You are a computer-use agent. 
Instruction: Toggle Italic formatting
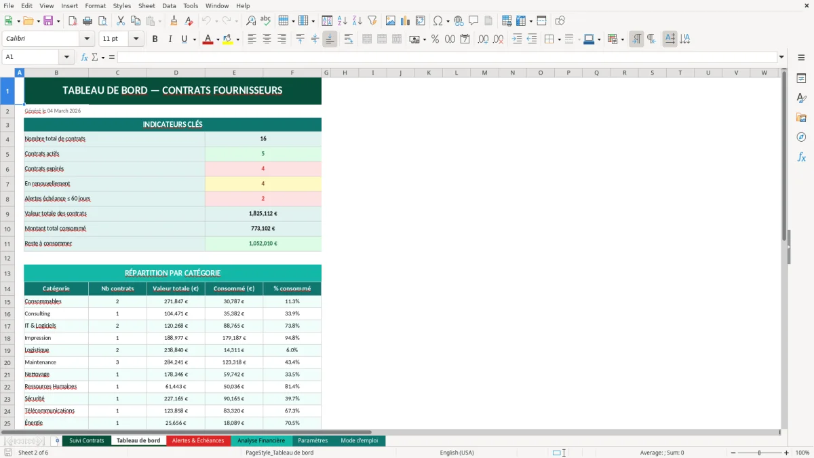(170, 39)
